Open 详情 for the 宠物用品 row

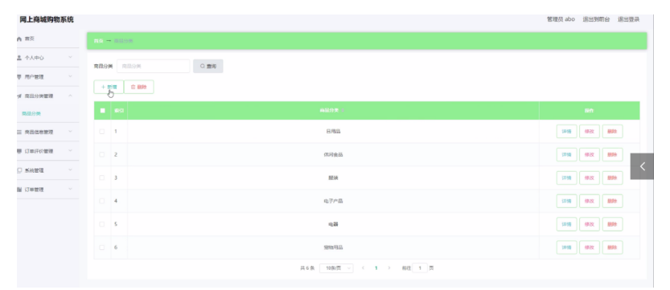[x=566, y=247]
